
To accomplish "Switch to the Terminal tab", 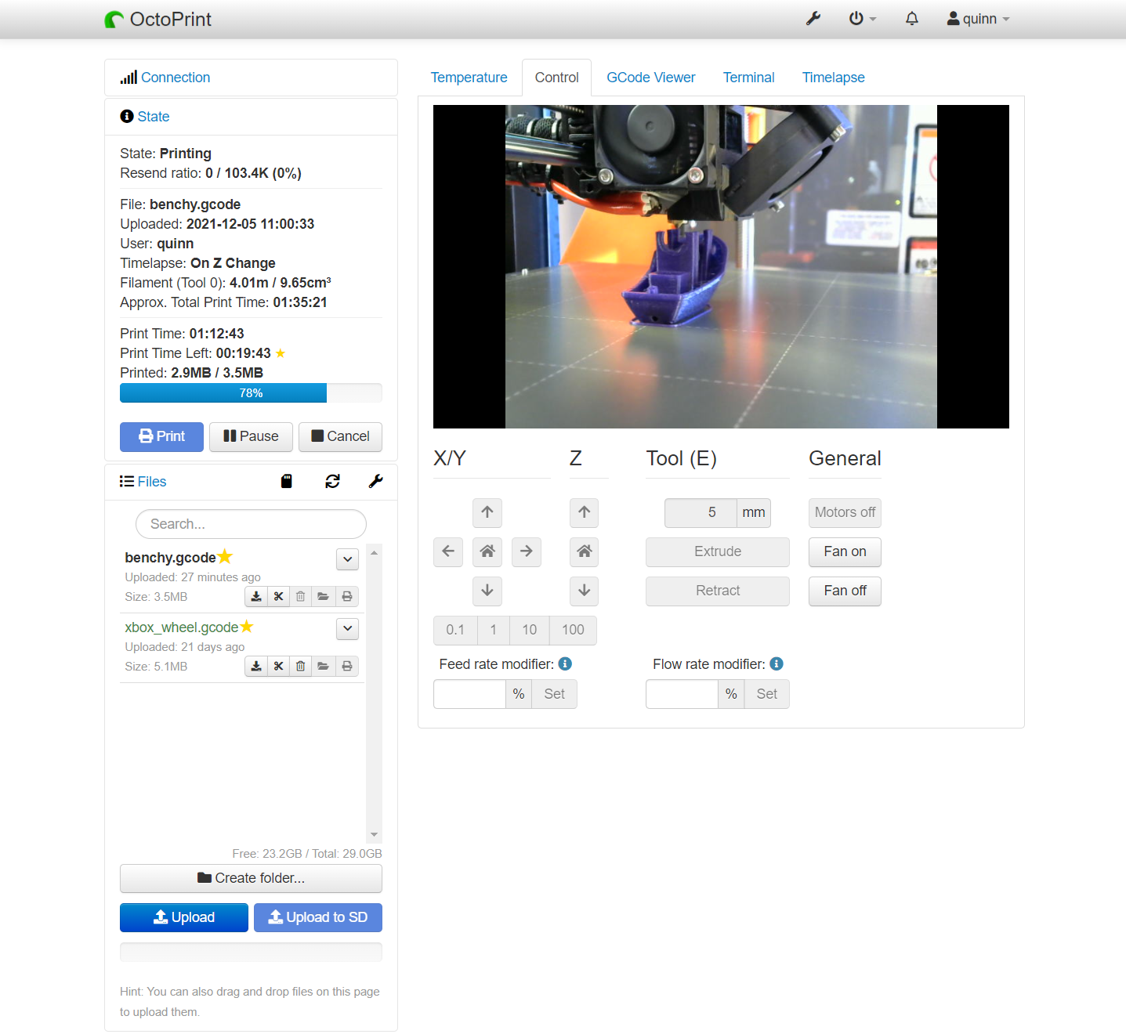I will point(748,77).
